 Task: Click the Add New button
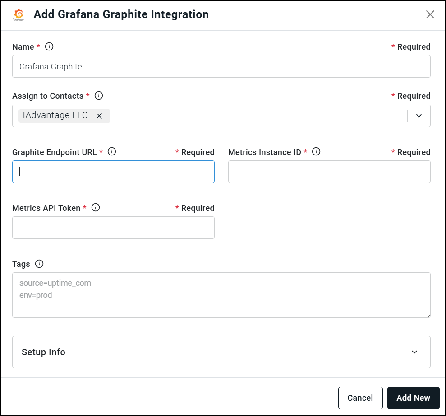click(x=413, y=398)
